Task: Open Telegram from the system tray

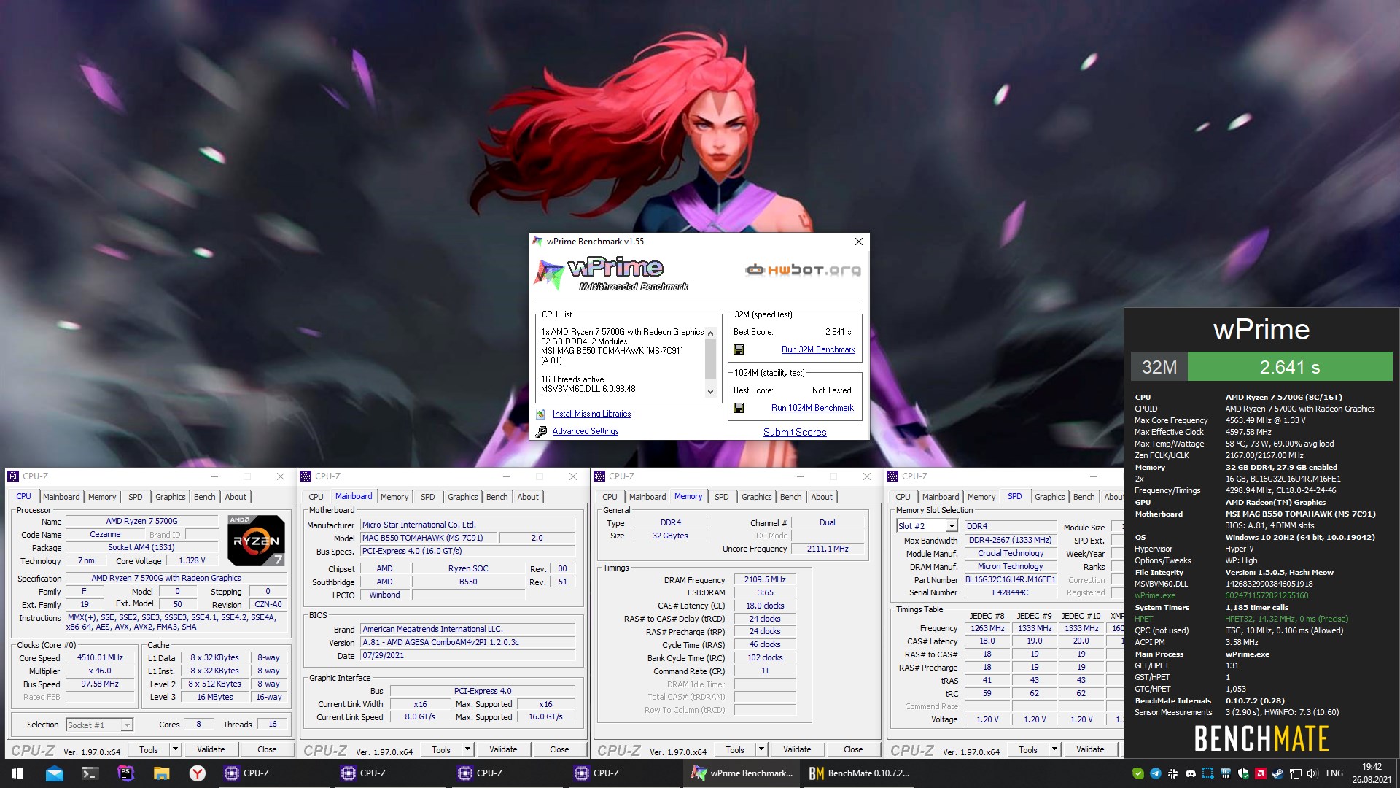Action: 1156,773
